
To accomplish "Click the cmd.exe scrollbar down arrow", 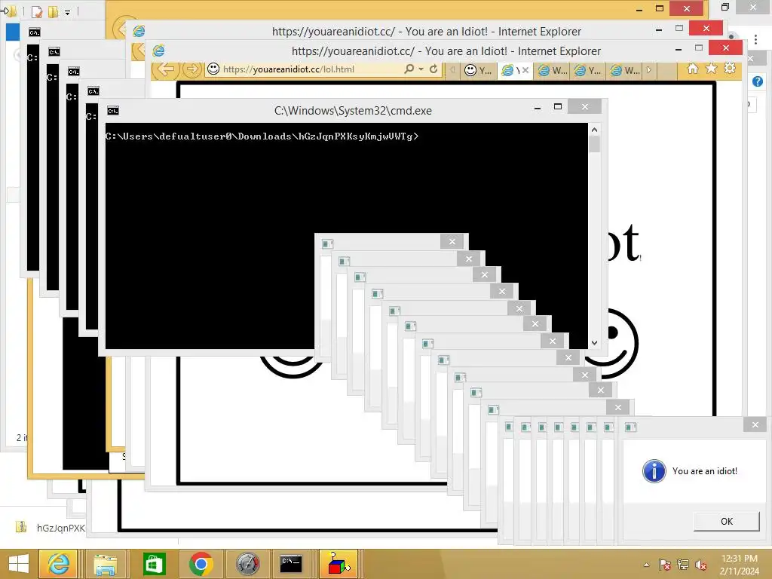I will 594,343.
